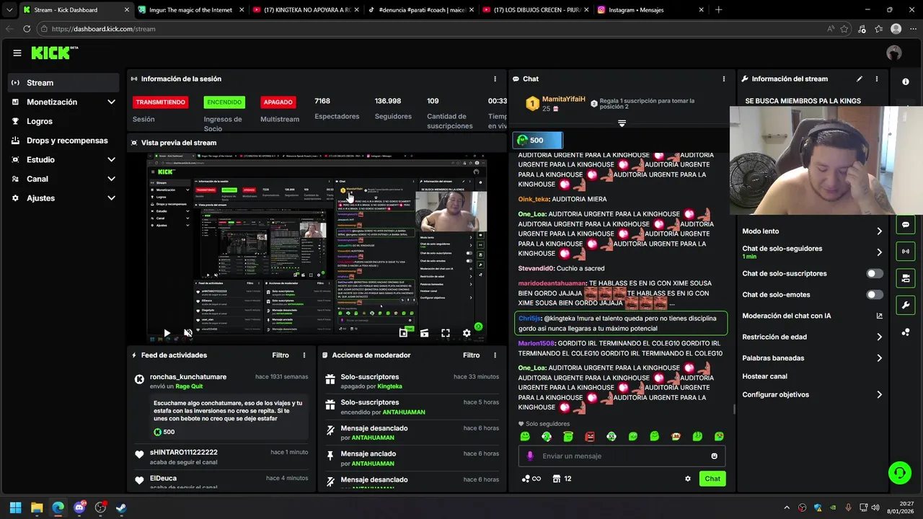This screenshot has width=923, height=519.
Task: Open Kingteka moderator name link
Action: tap(389, 386)
